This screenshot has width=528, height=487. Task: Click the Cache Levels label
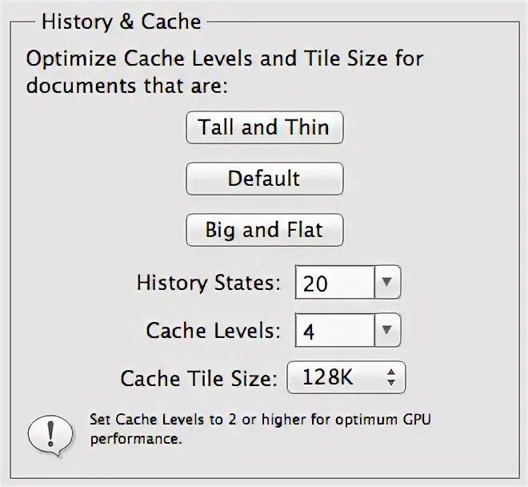(x=213, y=331)
